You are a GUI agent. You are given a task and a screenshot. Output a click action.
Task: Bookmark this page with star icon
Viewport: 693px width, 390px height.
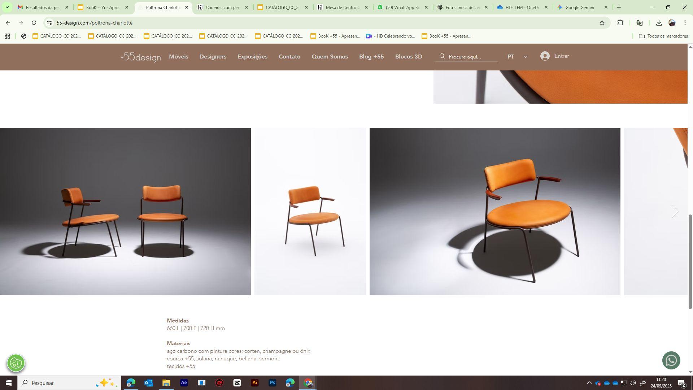(x=602, y=23)
